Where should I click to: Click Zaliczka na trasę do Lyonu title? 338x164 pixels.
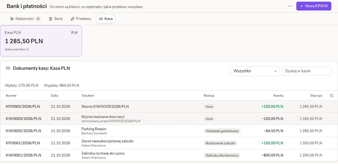point(103,153)
